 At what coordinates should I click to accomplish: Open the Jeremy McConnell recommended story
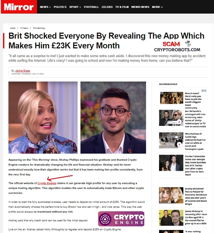click(x=196, y=196)
